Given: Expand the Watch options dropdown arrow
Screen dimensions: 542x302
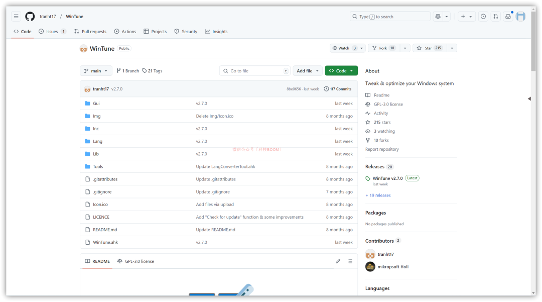Looking at the screenshot, I should (361, 48).
